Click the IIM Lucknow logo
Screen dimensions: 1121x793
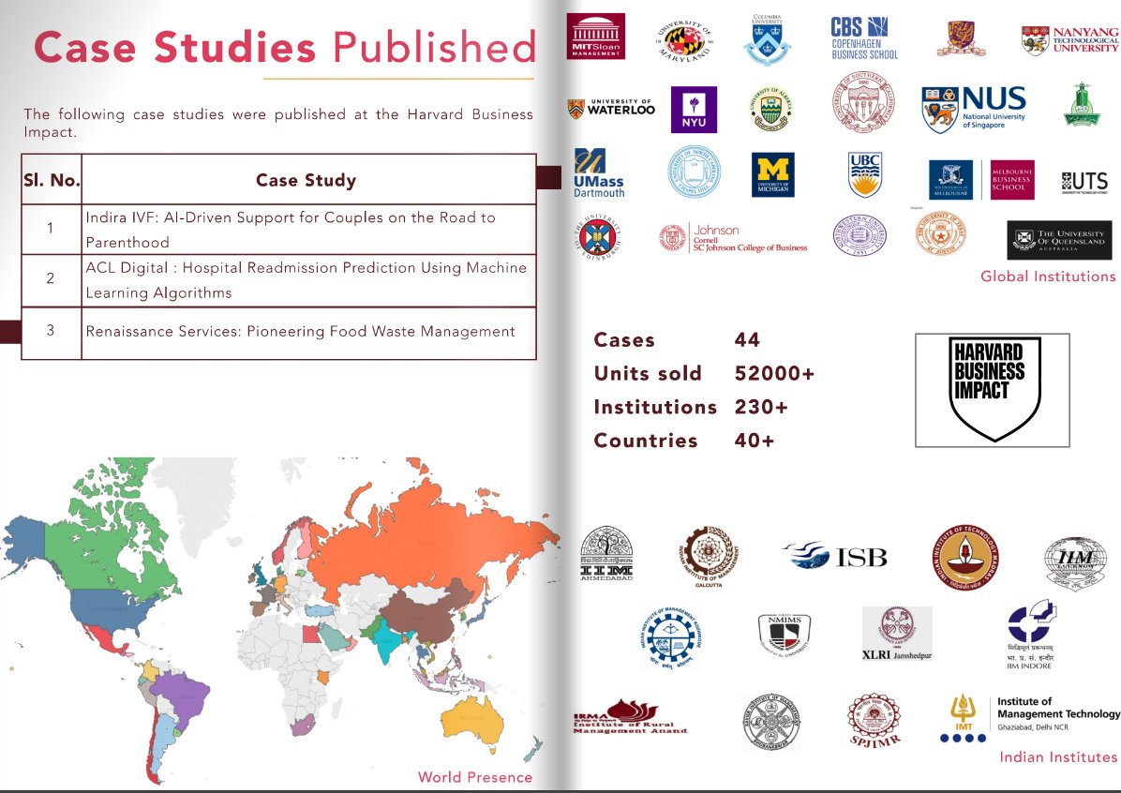pos(1074,562)
